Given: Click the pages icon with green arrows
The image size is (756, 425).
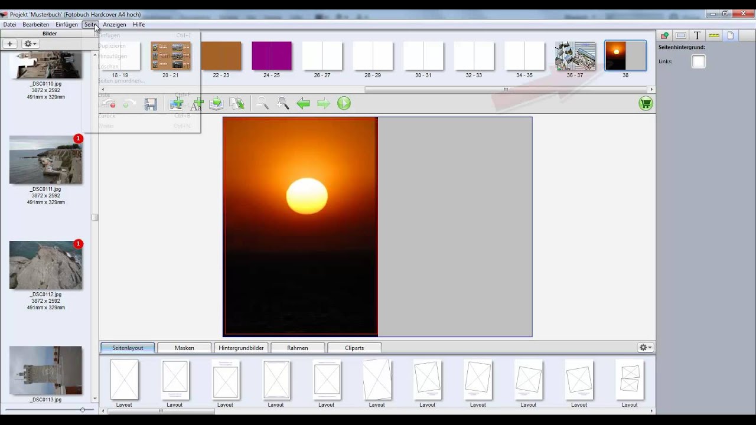Looking at the screenshot, I should (237, 104).
